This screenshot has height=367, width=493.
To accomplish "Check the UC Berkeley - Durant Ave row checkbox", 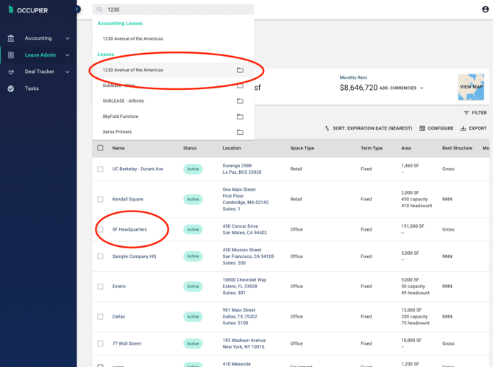I will [101, 169].
